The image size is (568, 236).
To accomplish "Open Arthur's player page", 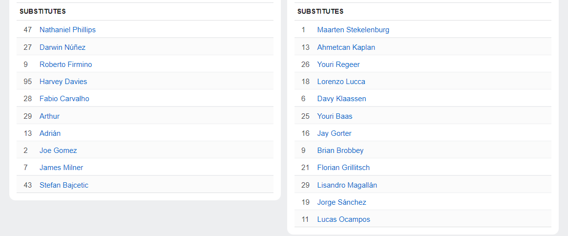I will click(x=49, y=116).
